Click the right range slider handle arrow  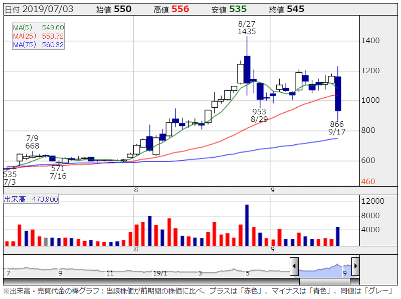tap(355, 266)
